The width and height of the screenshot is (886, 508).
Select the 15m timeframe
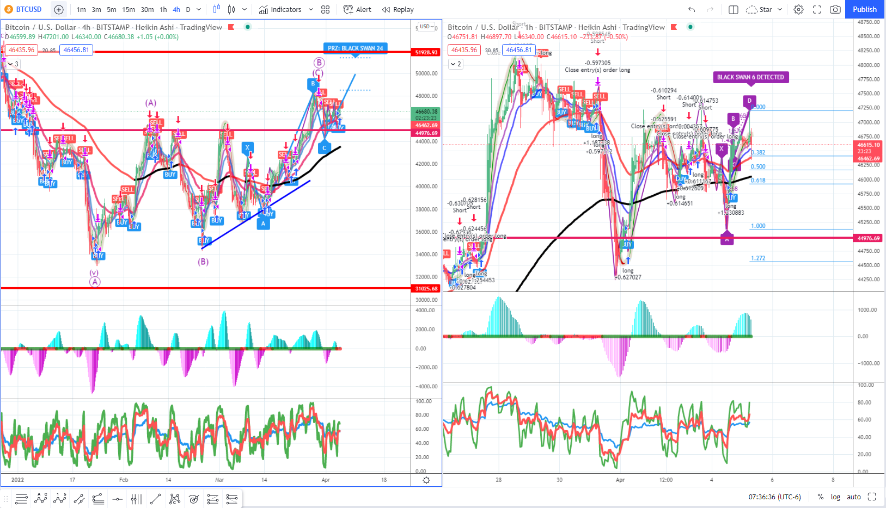coord(129,9)
